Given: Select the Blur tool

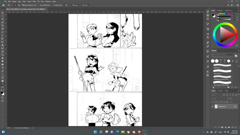Looking at the screenshot, I should pyautogui.click(x=3, y=58).
